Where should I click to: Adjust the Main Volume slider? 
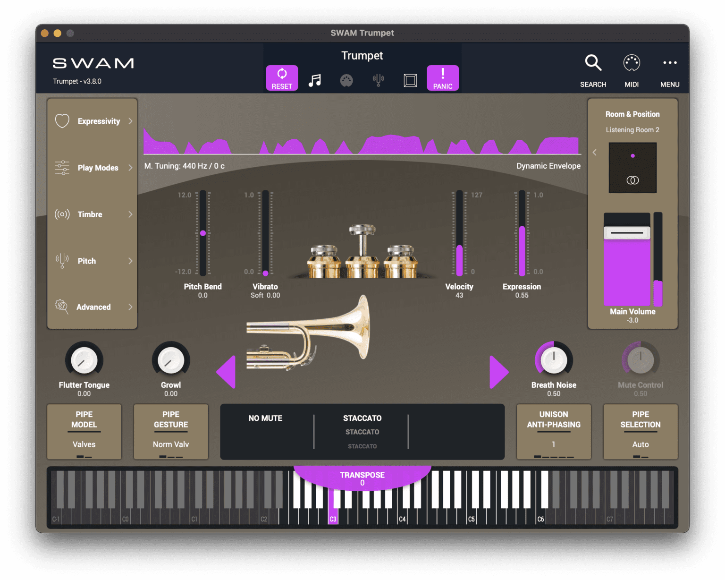coord(626,232)
